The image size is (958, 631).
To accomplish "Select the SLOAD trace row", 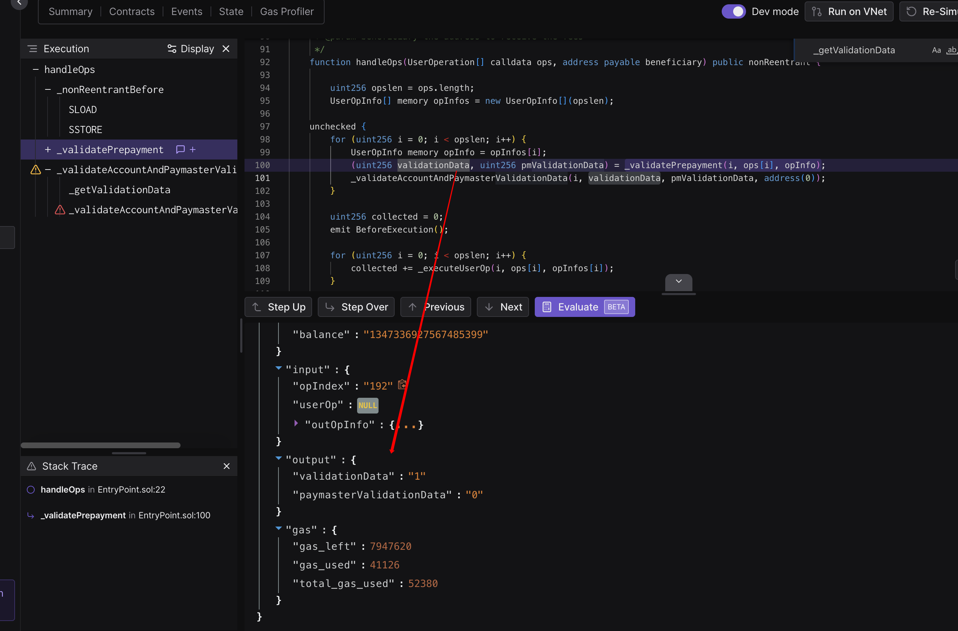I will 83,109.
